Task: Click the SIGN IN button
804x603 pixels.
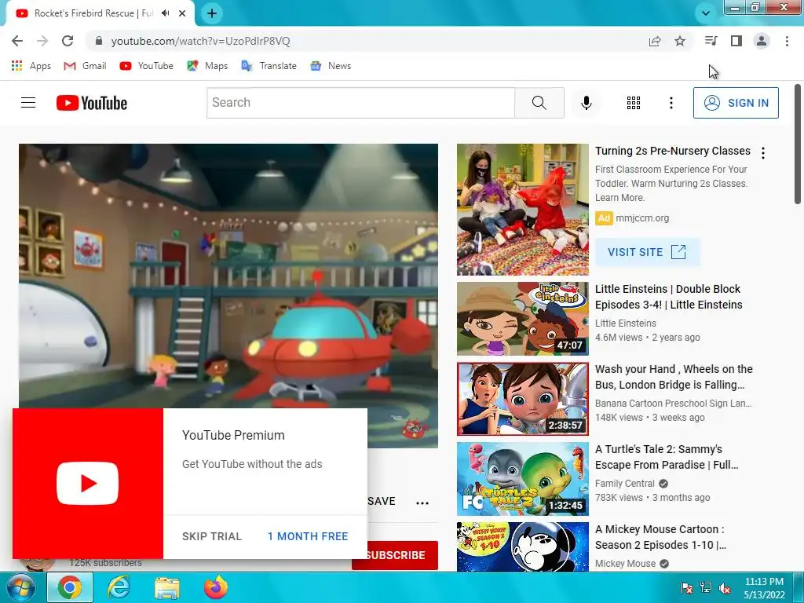Action: click(736, 103)
